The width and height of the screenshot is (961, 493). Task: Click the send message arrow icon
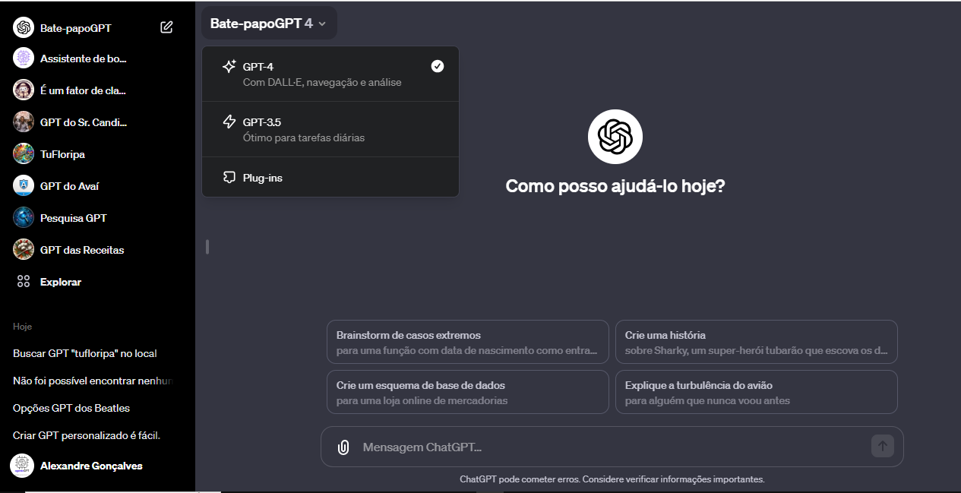click(882, 447)
